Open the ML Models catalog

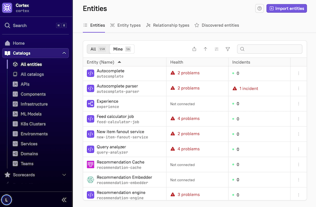31,114
